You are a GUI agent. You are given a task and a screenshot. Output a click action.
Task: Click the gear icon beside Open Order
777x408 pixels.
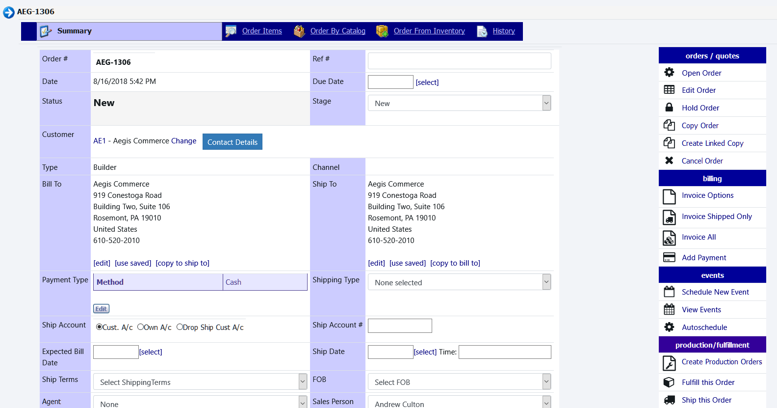tap(669, 73)
